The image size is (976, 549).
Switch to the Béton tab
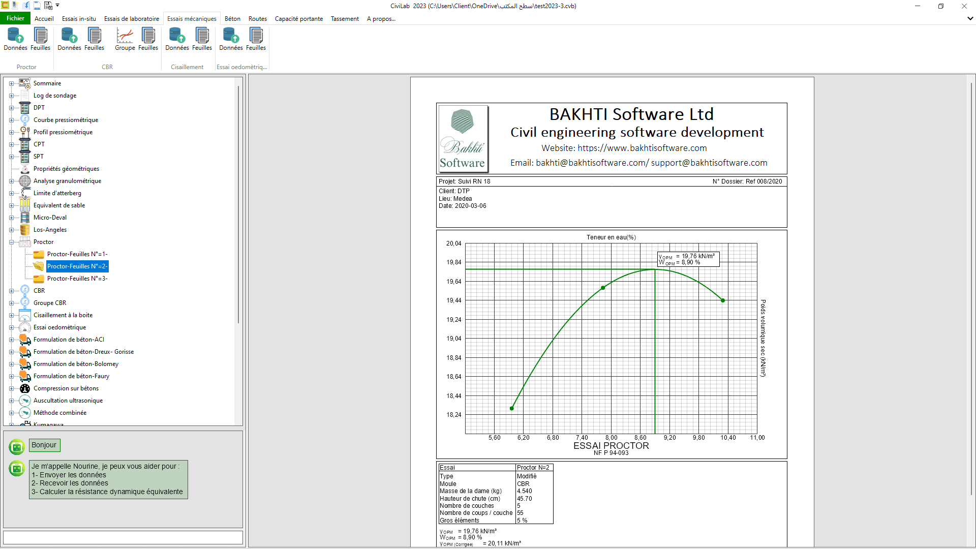coord(232,18)
